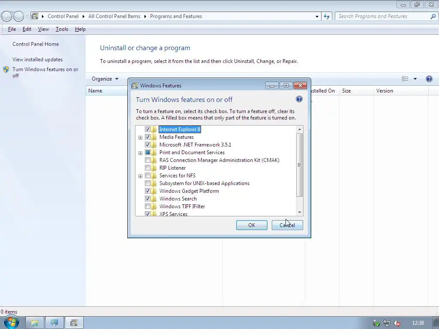Viewport: 439px width, 329px height.
Task: Toggle Print and Document Services checkbox
Action: 147,153
